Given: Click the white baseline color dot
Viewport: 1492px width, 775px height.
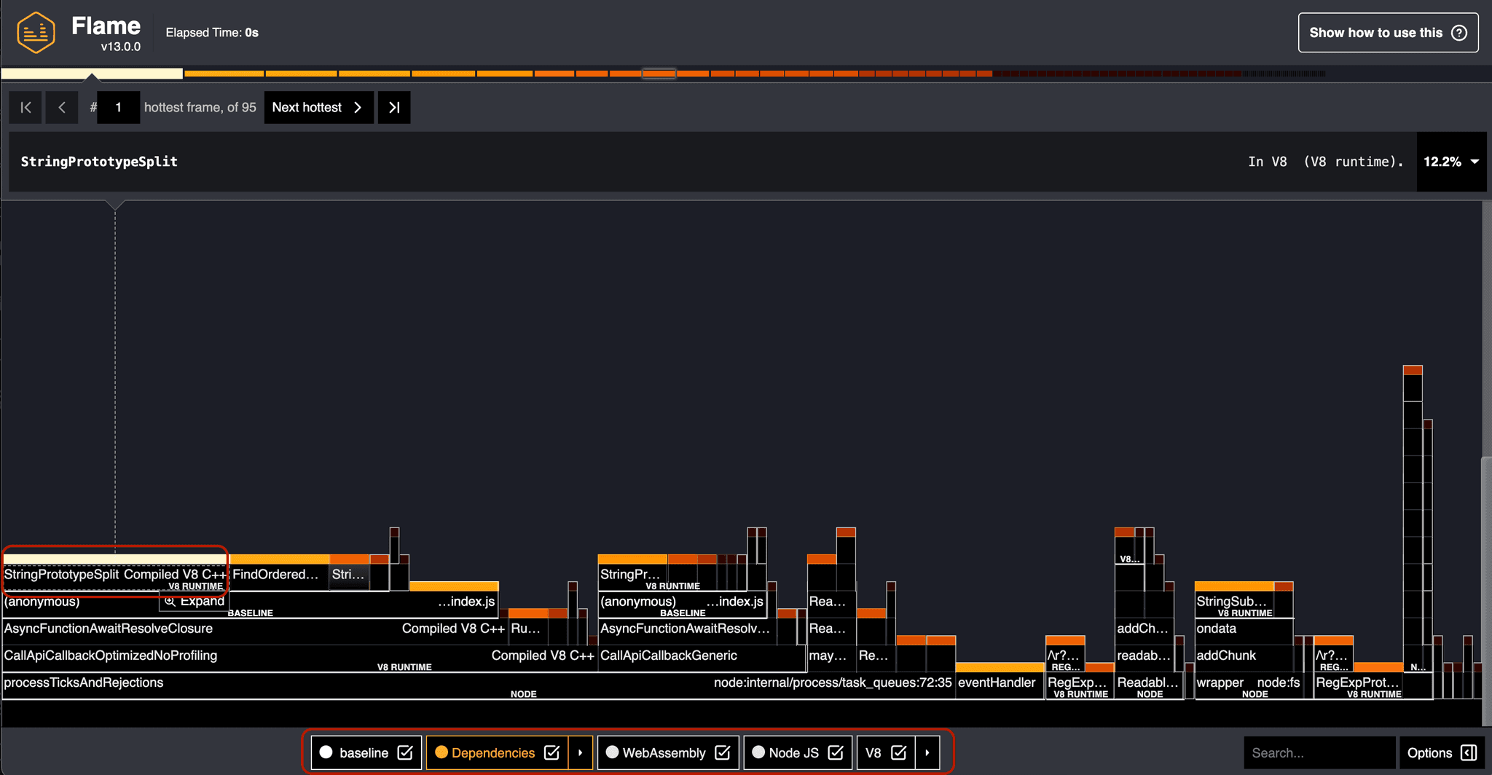Looking at the screenshot, I should click(326, 752).
